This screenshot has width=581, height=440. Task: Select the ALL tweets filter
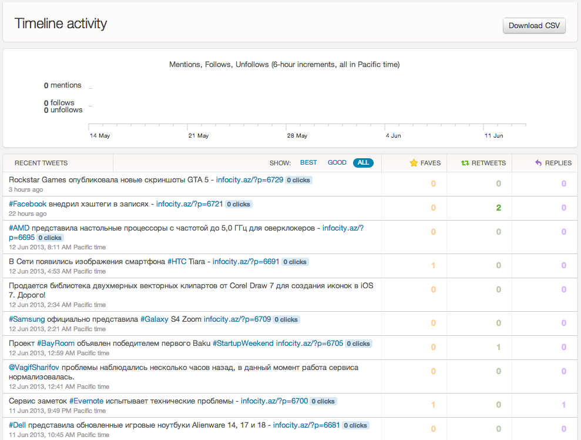[363, 162]
